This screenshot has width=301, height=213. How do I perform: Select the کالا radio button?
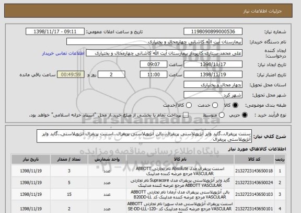click(x=235, y=105)
